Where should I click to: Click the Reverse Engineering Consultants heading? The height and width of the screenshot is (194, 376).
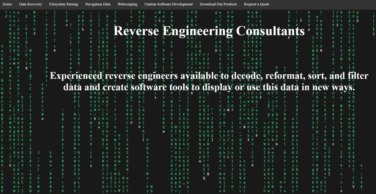(209, 31)
